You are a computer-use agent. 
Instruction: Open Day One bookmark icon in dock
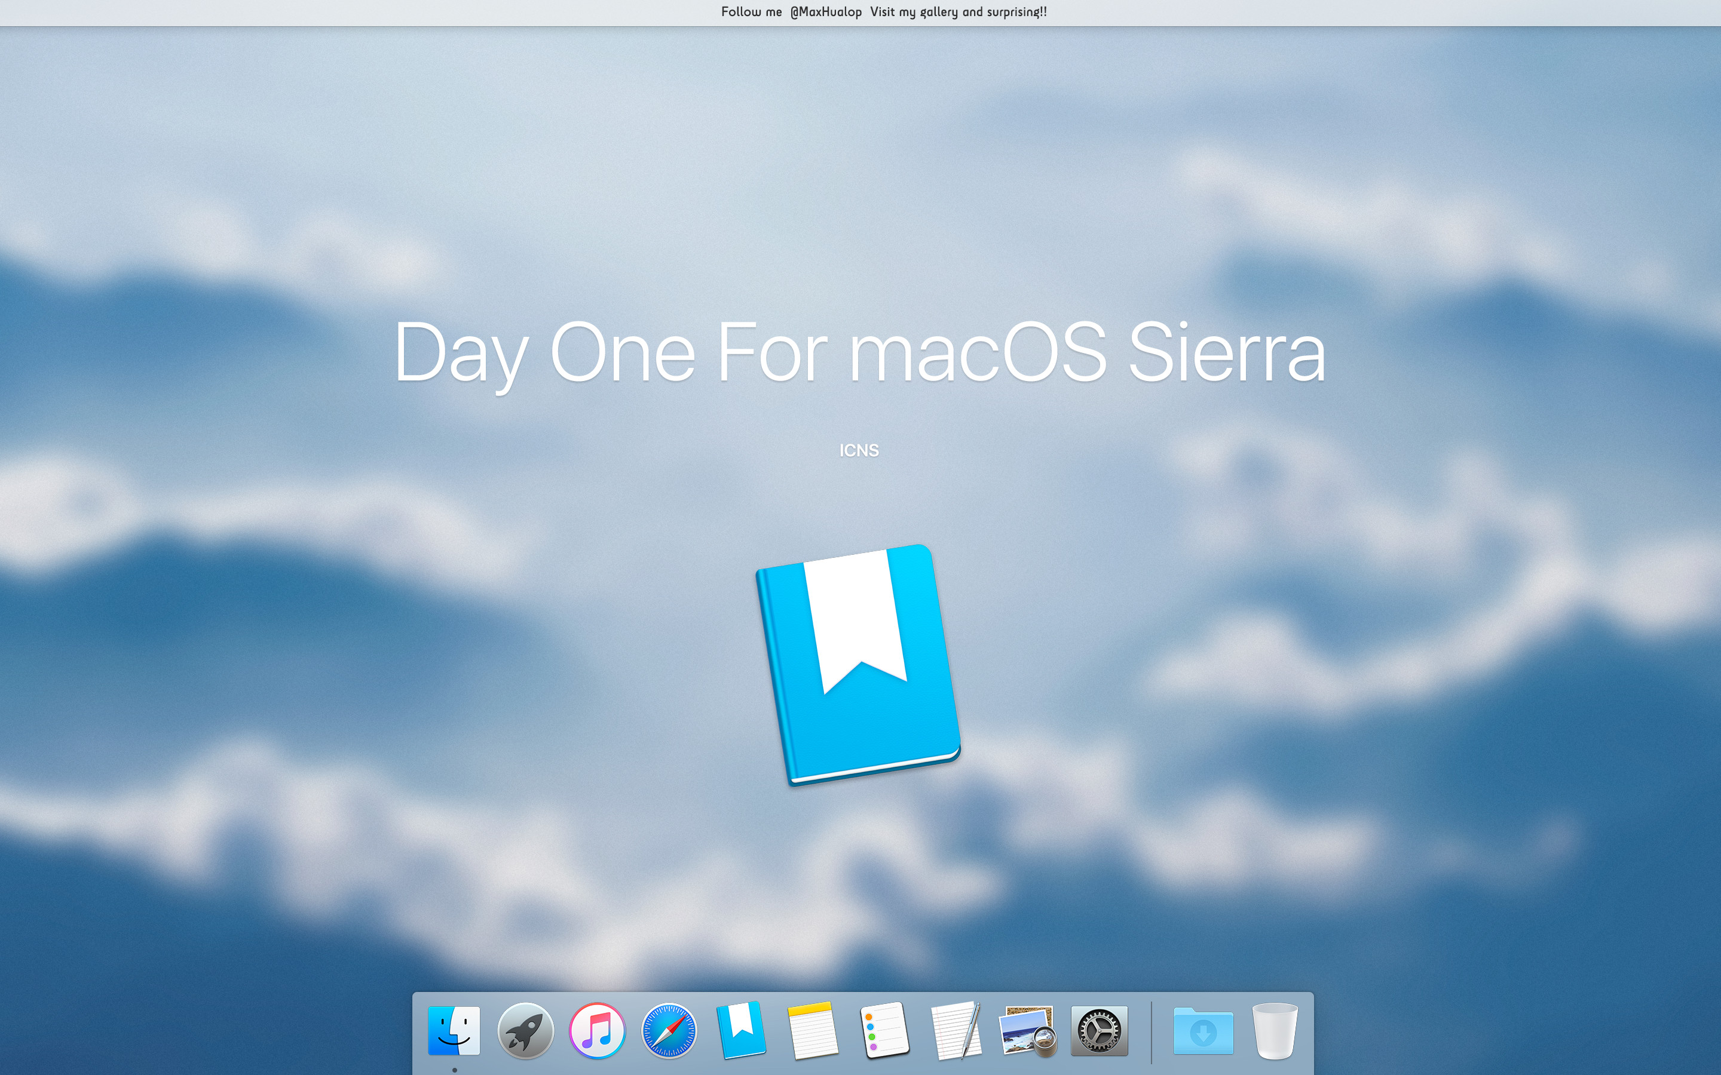click(x=741, y=1030)
